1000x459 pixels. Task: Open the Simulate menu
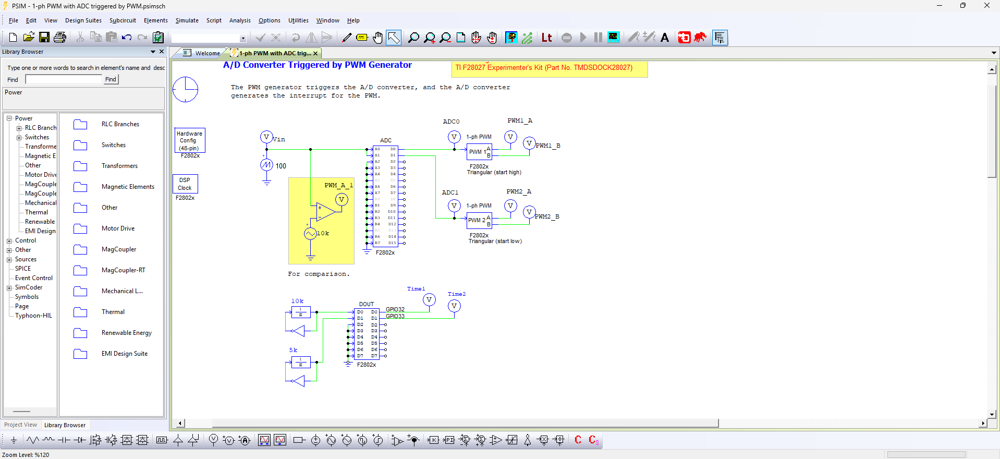point(187,20)
